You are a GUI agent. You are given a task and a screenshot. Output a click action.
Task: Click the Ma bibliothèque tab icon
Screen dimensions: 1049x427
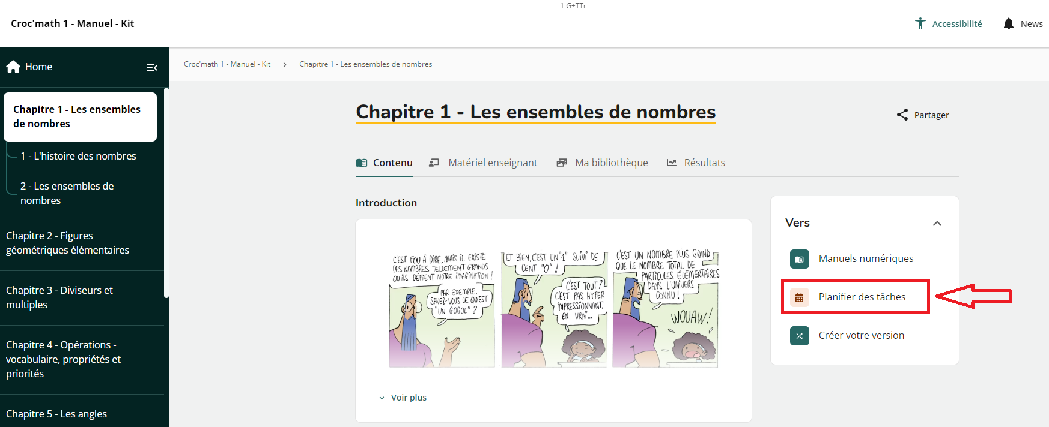pos(562,163)
